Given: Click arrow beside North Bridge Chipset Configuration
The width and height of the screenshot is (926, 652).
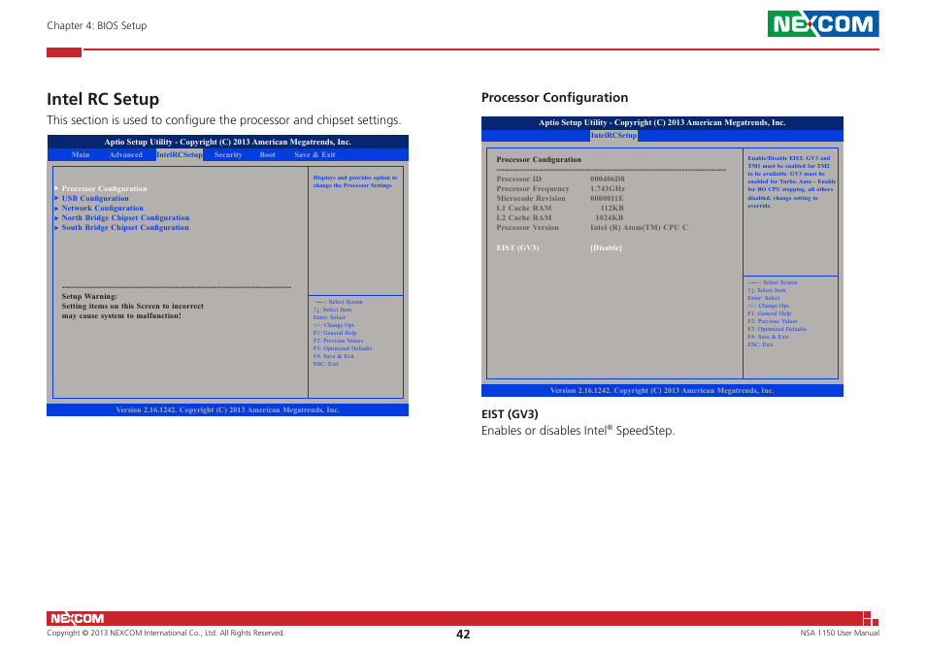Looking at the screenshot, I should click(56, 217).
